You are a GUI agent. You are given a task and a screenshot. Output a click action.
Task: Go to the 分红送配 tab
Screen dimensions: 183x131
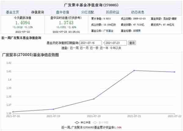[x=88, y=12]
